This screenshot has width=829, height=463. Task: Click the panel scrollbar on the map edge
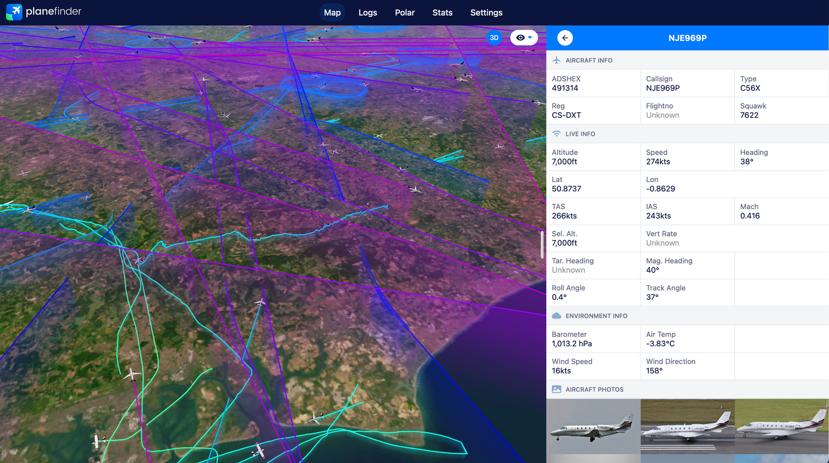point(542,244)
